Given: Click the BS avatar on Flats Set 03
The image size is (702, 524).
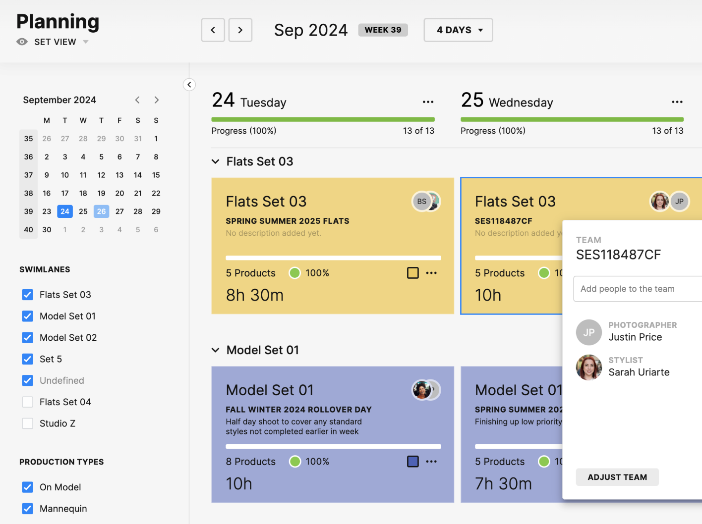Looking at the screenshot, I should tap(421, 201).
